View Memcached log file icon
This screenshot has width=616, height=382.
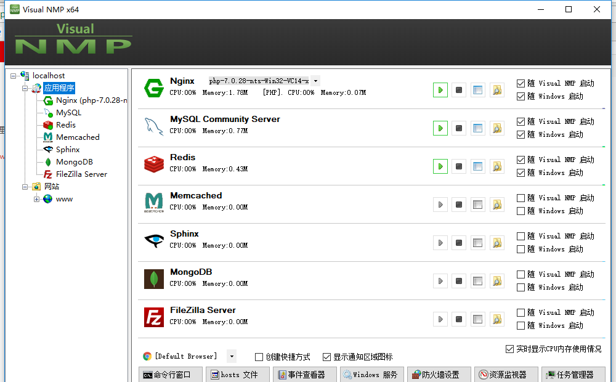[497, 205]
